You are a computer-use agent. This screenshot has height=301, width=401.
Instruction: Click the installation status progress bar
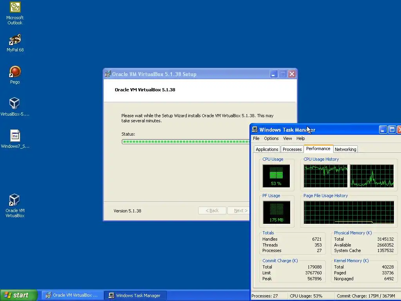click(186, 142)
